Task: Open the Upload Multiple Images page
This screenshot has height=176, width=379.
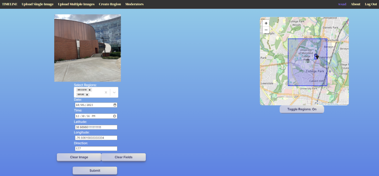Action: click(x=76, y=4)
